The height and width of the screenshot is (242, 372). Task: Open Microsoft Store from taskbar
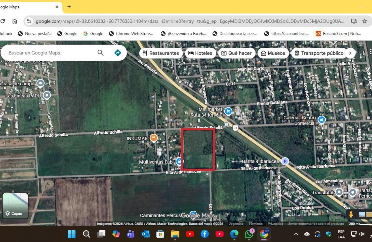coord(160,234)
